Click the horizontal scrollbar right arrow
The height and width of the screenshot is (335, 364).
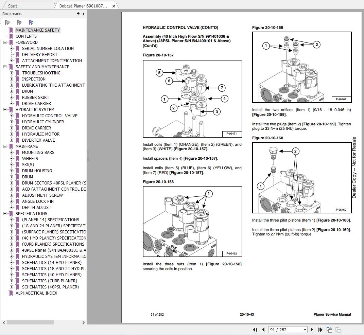pos(83,323)
